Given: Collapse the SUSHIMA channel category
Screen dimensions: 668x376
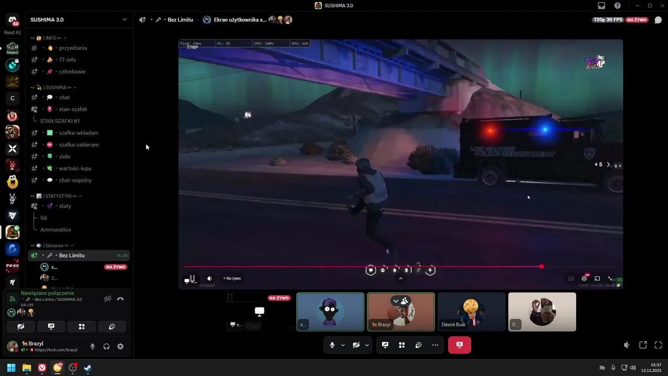Looking at the screenshot, I should pos(53,87).
